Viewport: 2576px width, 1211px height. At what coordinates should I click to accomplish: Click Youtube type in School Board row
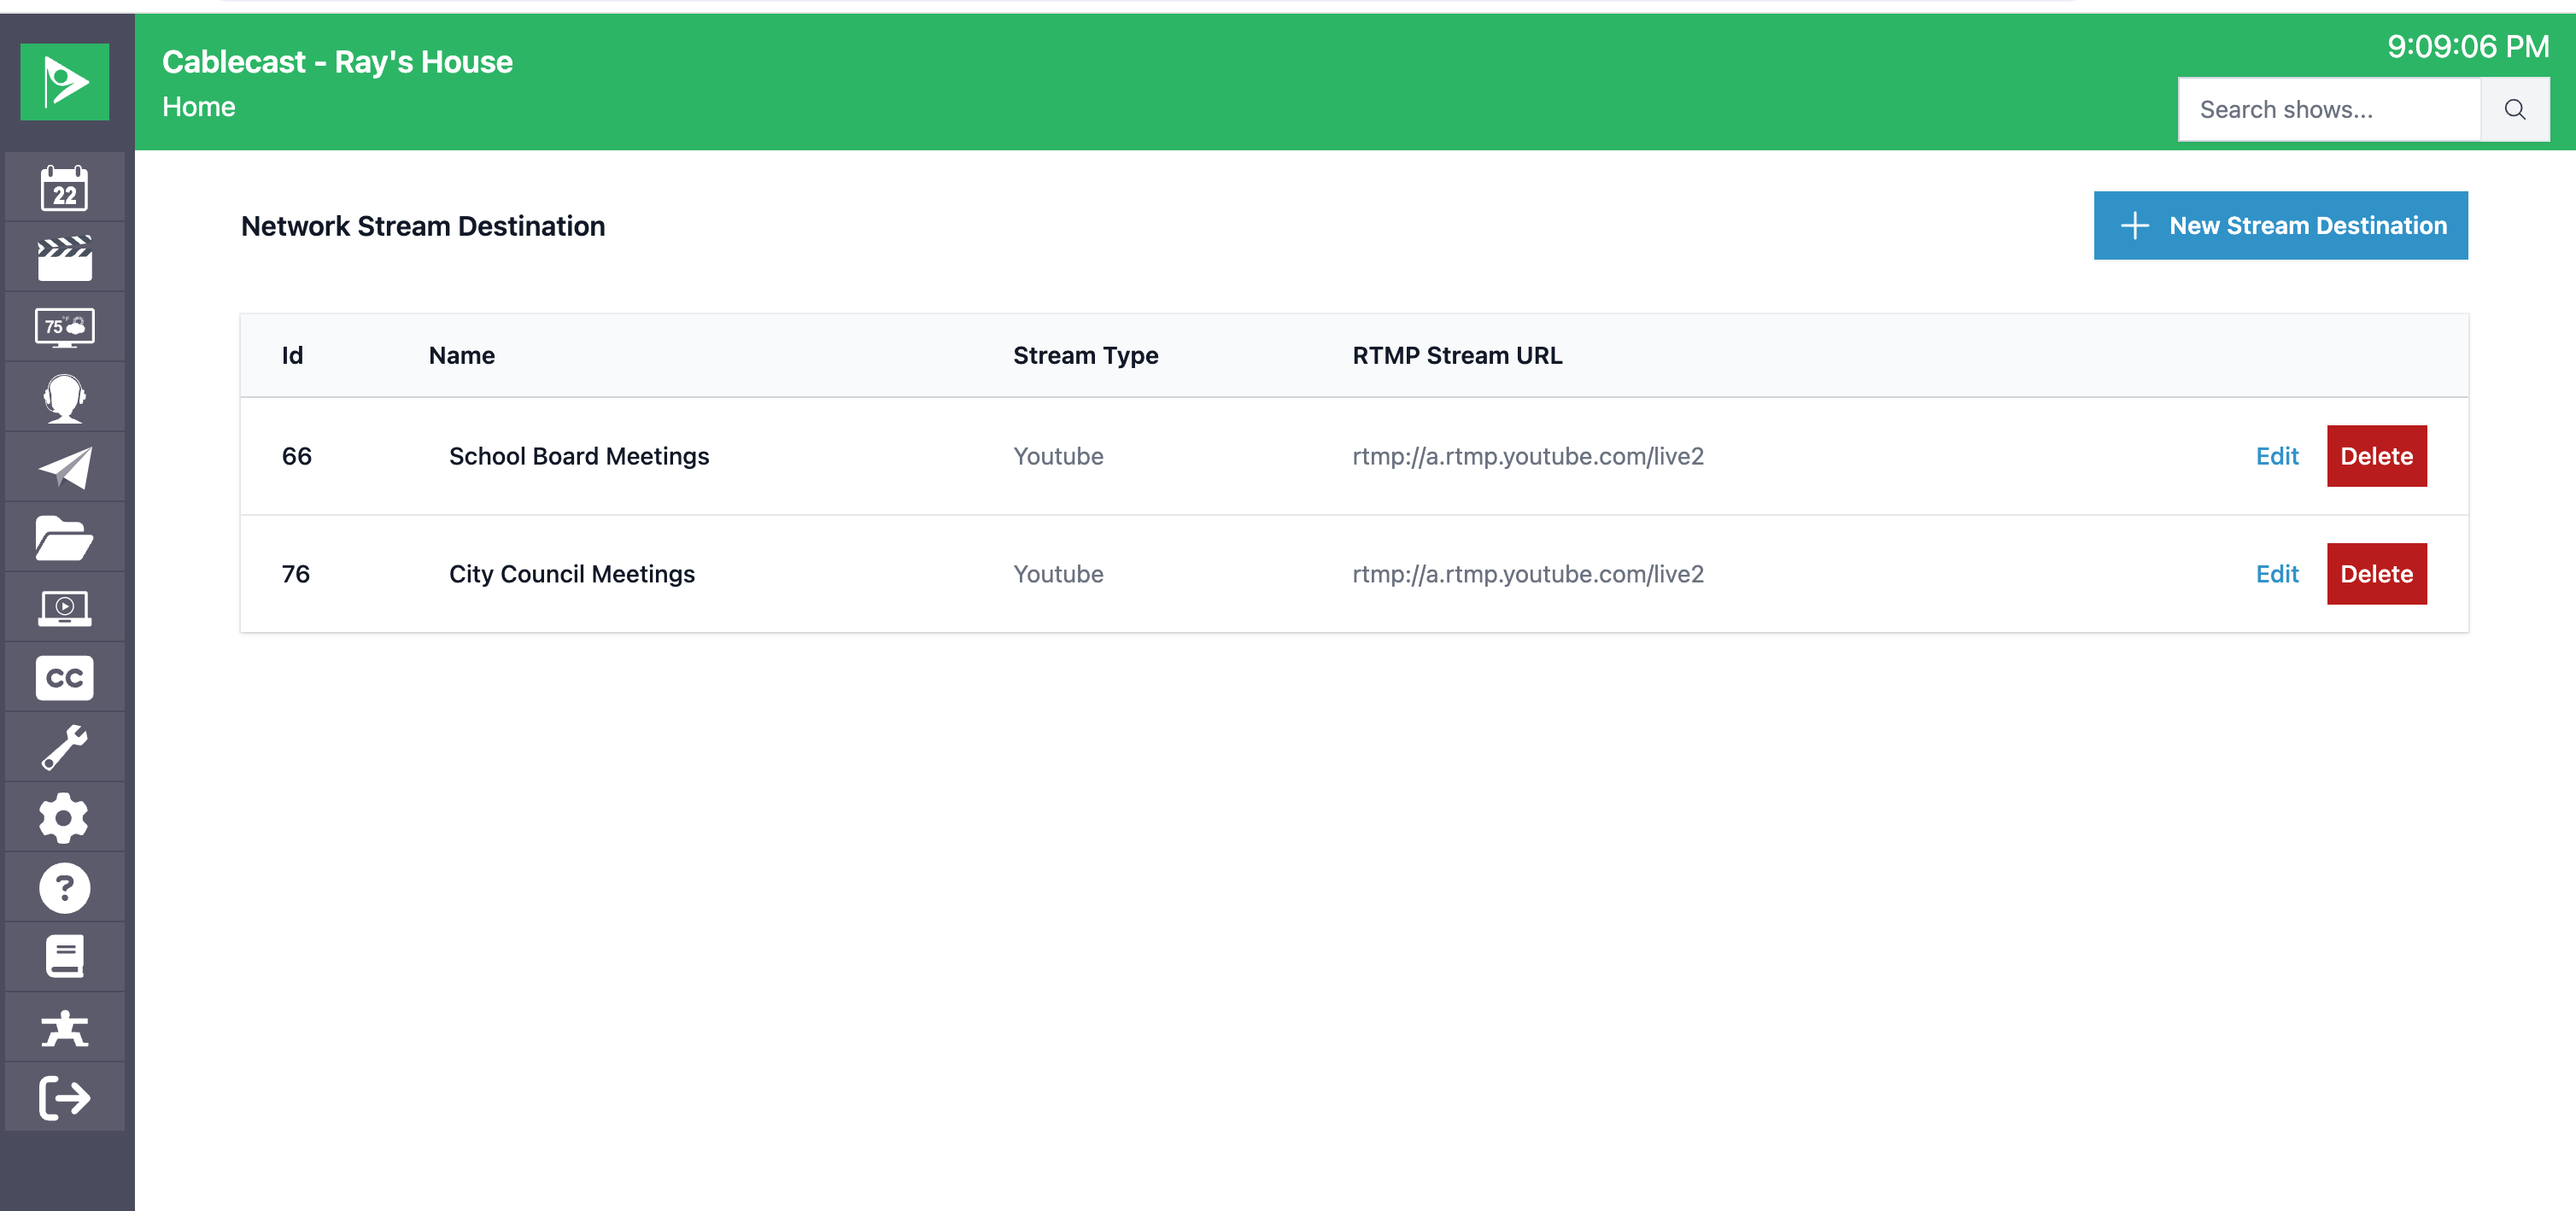tap(1058, 456)
